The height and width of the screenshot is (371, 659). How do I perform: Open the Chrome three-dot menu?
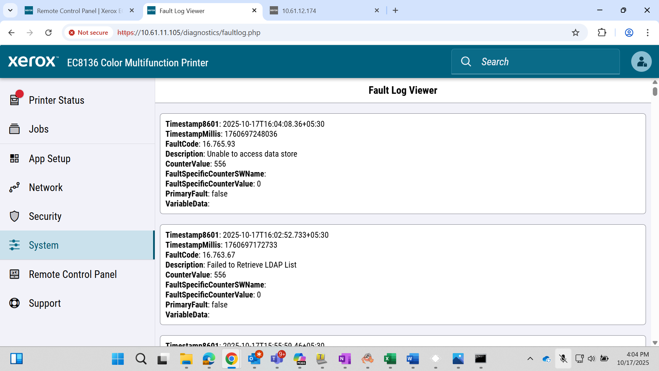point(648,33)
